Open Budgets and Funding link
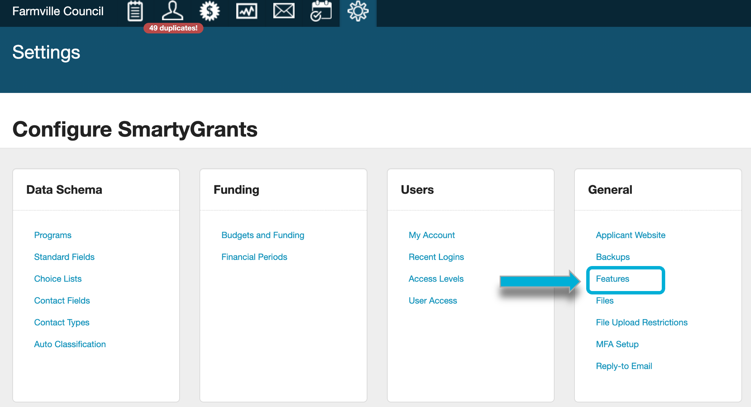The image size is (751, 407). coord(263,235)
